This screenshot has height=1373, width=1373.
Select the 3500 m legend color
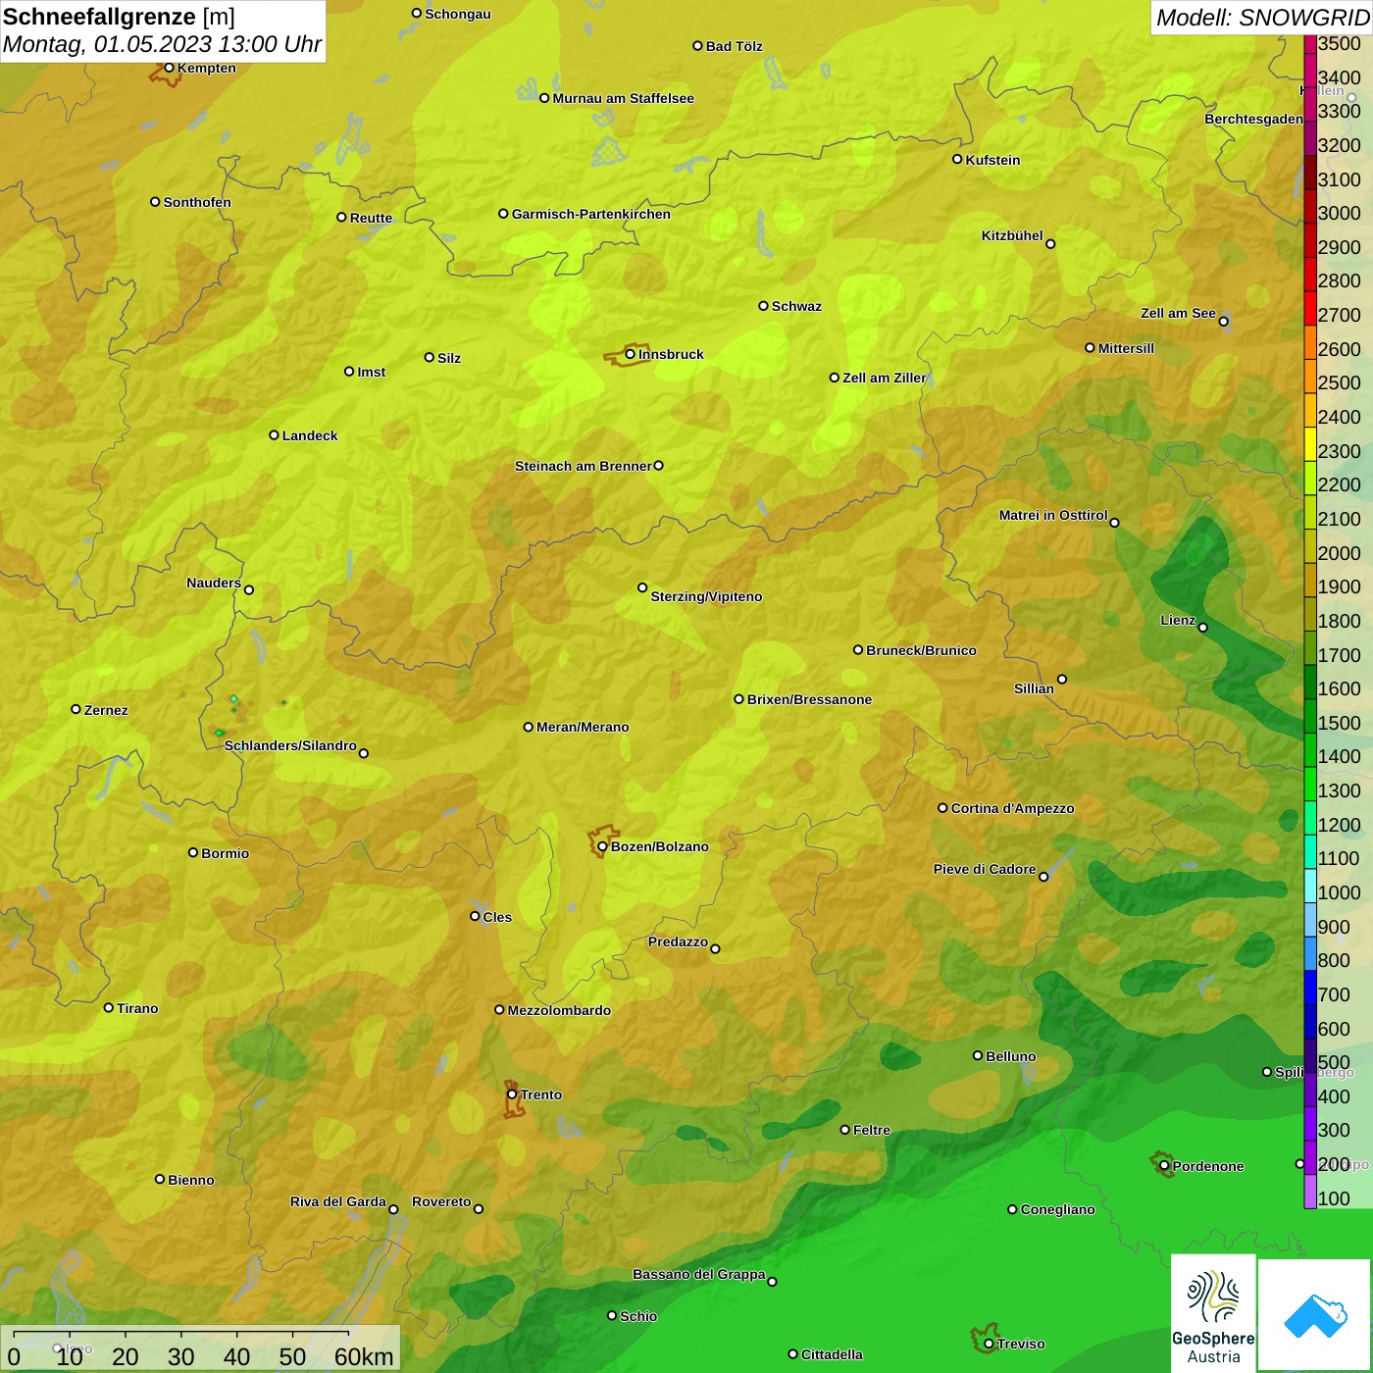pyautogui.click(x=1310, y=44)
